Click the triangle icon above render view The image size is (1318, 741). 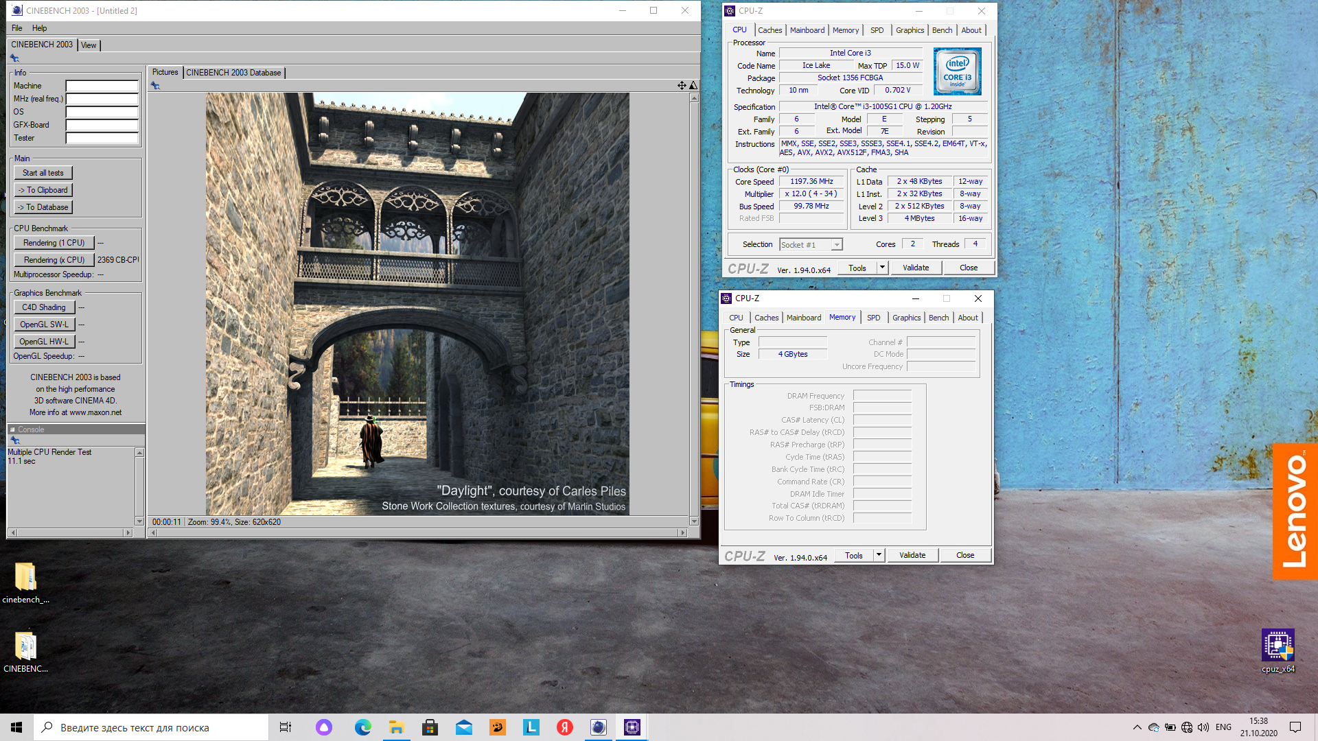pyautogui.click(x=693, y=86)
